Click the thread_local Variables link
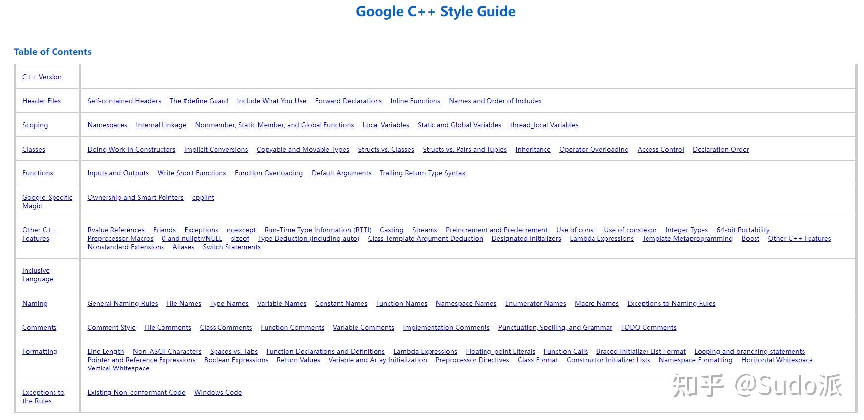This screenshot has width=864, height=420. click(x=544, y=125)
